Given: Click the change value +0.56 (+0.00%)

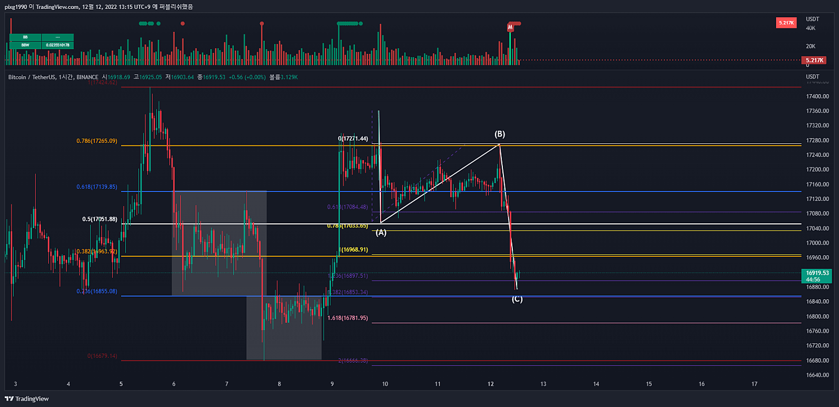Looking at the screenshot, I should pyautogui.click(x=247, y=77).
